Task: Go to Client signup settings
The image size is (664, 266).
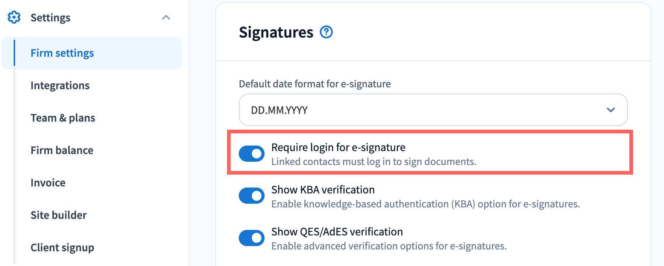Action: (x=62, y=248)
